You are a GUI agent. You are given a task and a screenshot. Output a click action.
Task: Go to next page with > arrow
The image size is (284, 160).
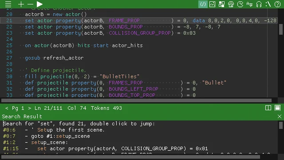click(x=30, y=108)
